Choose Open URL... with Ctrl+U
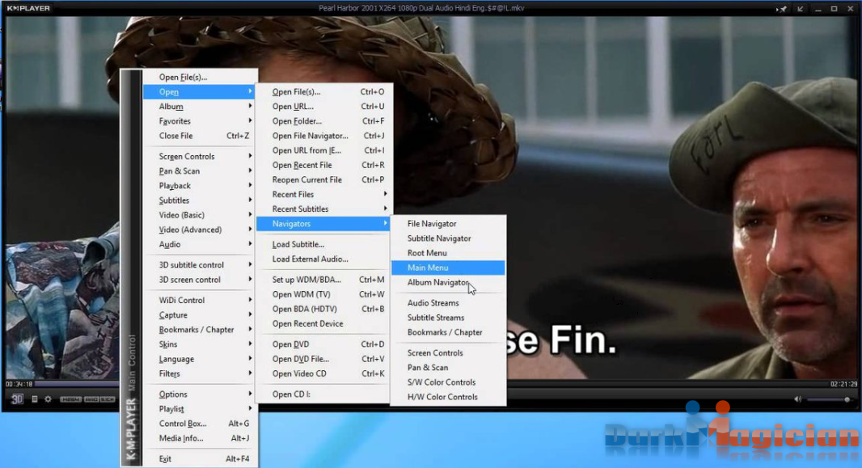The width and height of the screenshot is (862, 468). click(x=323, y=107)
